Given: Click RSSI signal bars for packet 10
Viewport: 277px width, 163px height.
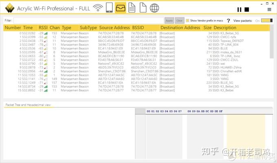Looking at the screenshot, I should pos(46,71).
